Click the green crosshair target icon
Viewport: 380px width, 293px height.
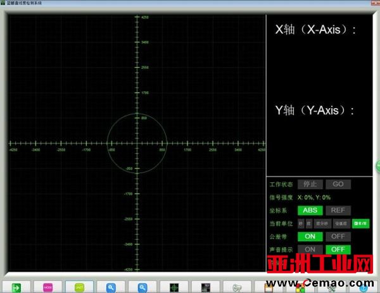pyautogui.click(x=174, y=288)
